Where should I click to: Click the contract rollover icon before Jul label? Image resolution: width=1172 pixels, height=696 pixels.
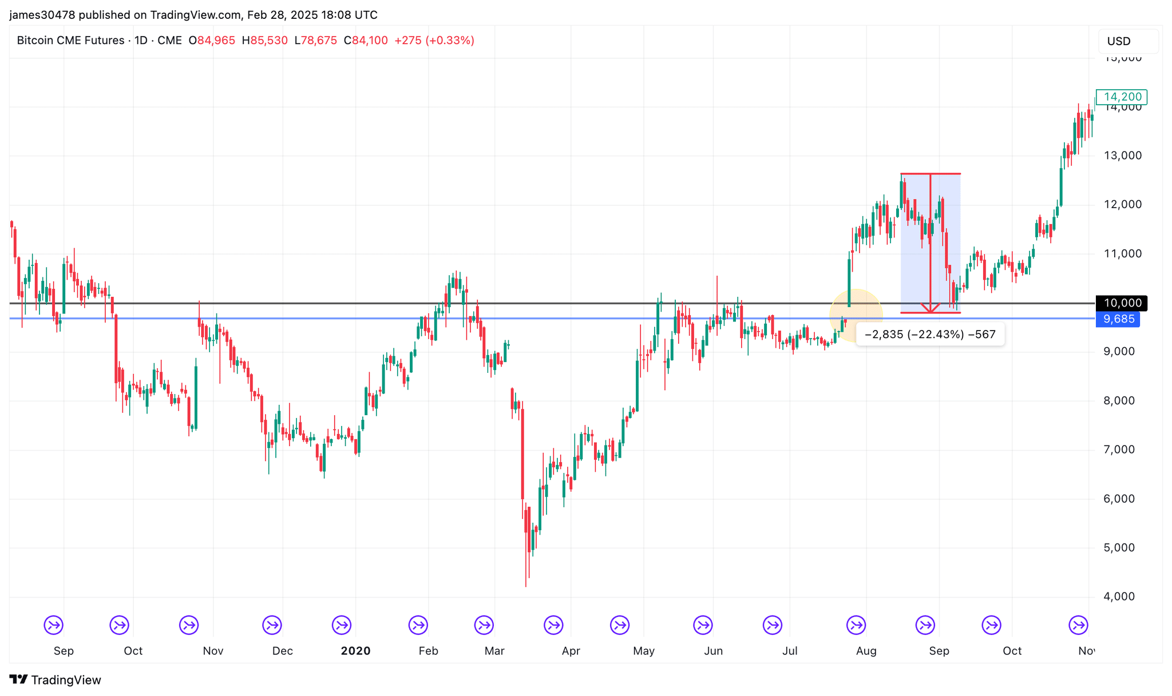tap(773, 625)
